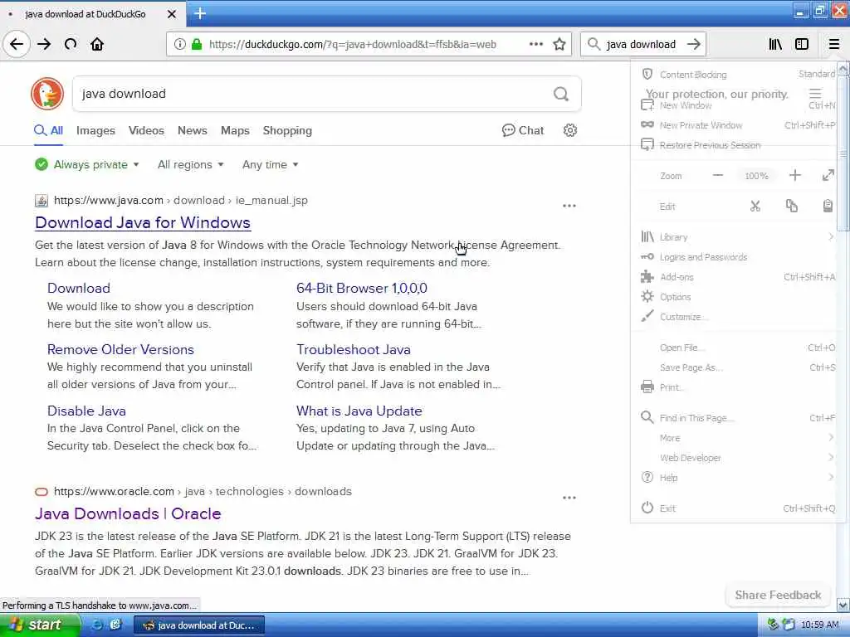Image resolution: width=850 pixels, height=637 pixels.
Task: Open Logins and Passwords menu item
Action: 737,257
